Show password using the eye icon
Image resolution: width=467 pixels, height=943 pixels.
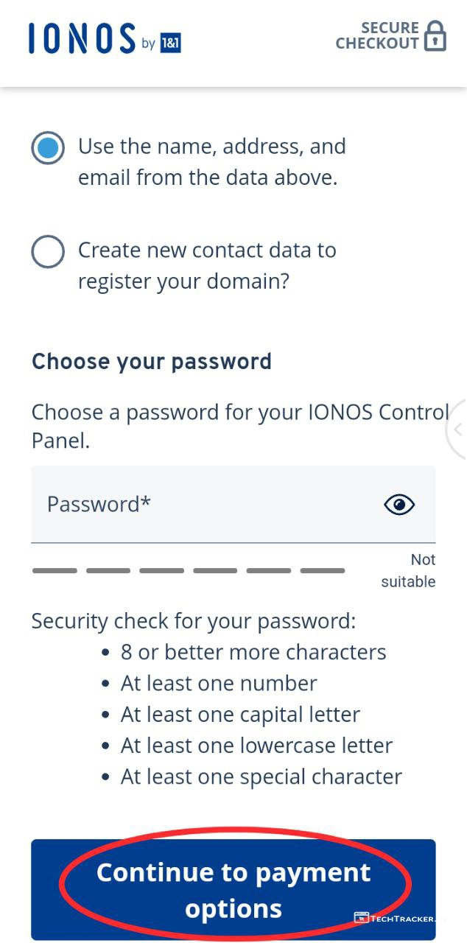point(399,505)
